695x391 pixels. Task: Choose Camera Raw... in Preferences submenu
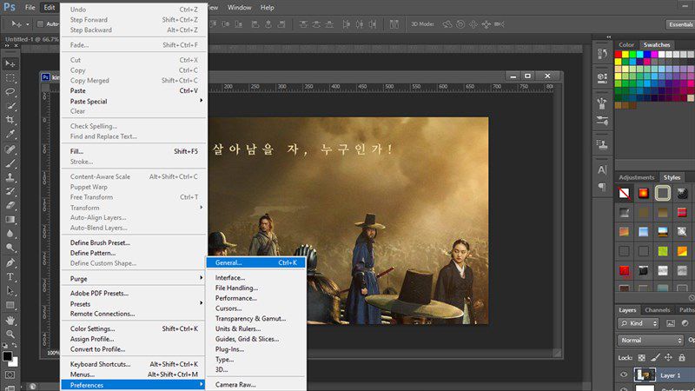pos(255,384)
